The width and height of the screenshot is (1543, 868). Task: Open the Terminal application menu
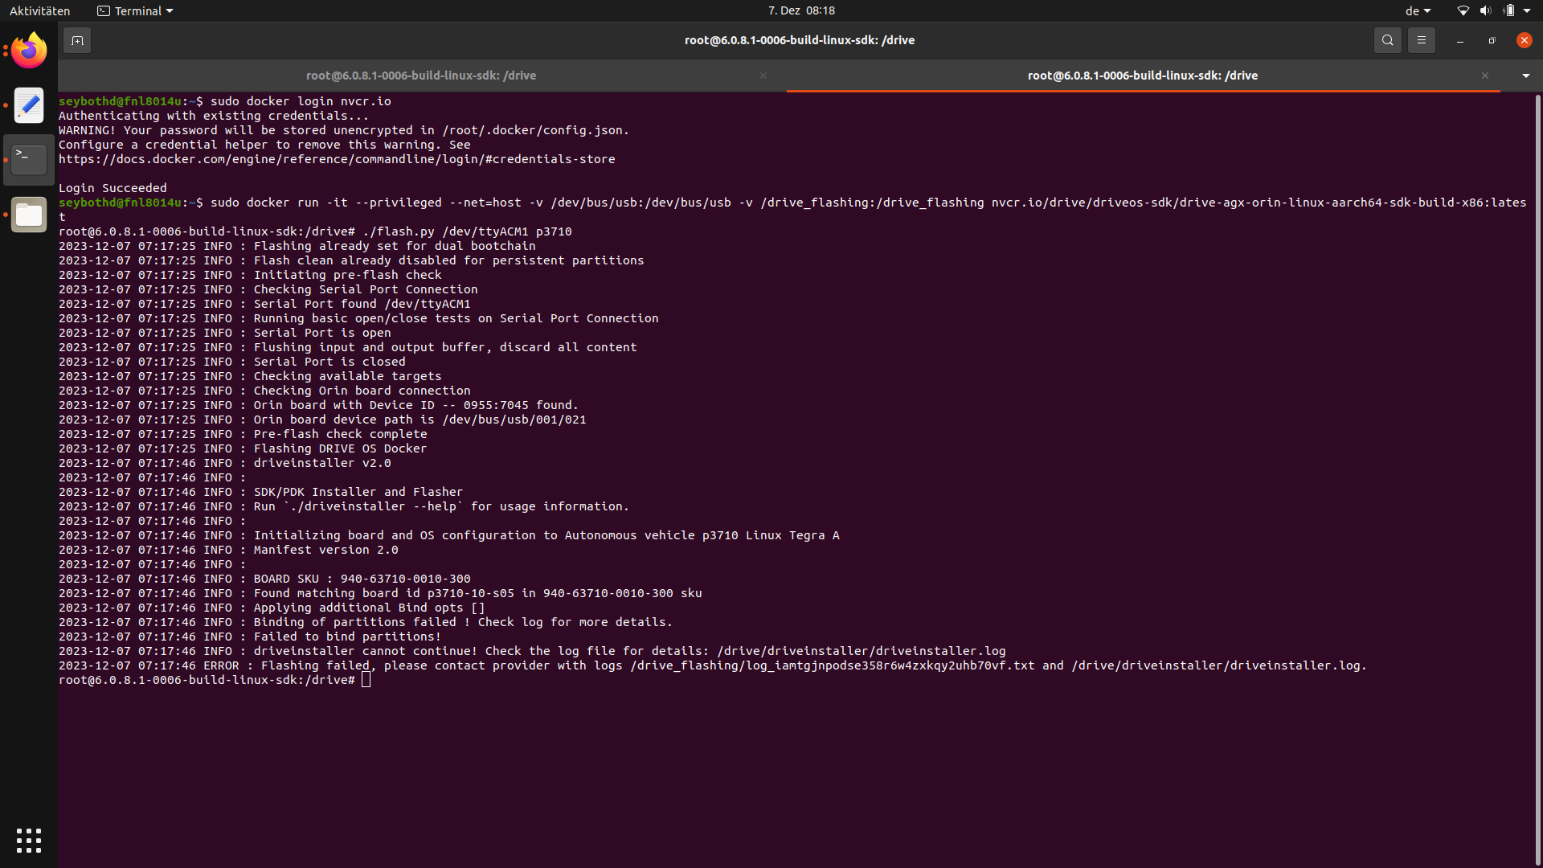click(133, 10)
